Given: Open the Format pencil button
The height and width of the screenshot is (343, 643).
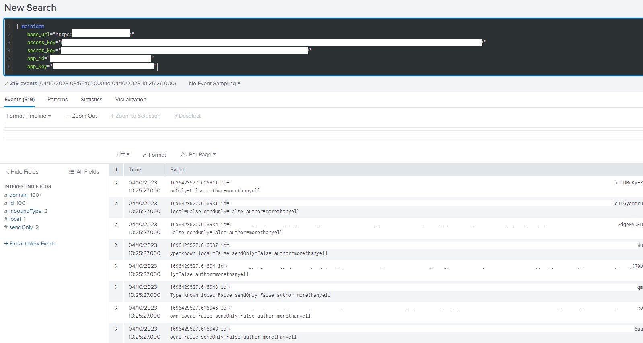Looking at the screenshot, I should [154, 155].
